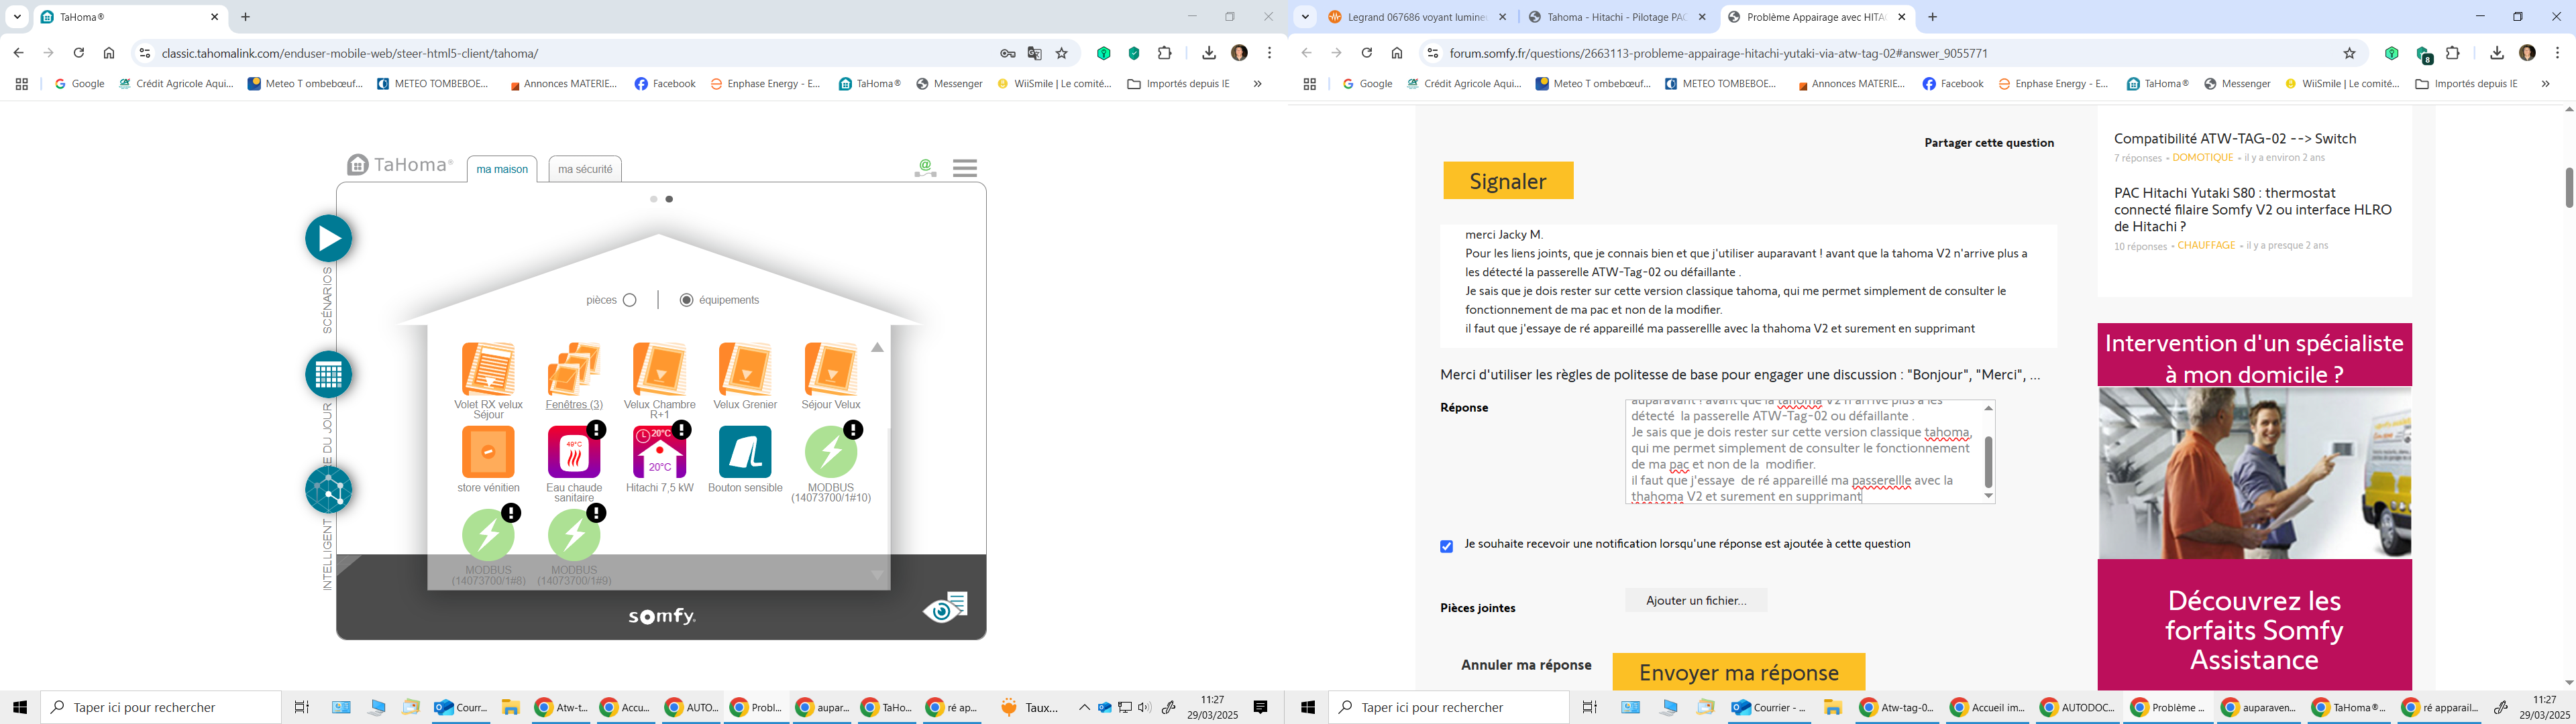Open the extensions puzzle icon in forum window
Image resolution: width=2576 pixels, height=724 pixels.
(x=2453, y=53)
